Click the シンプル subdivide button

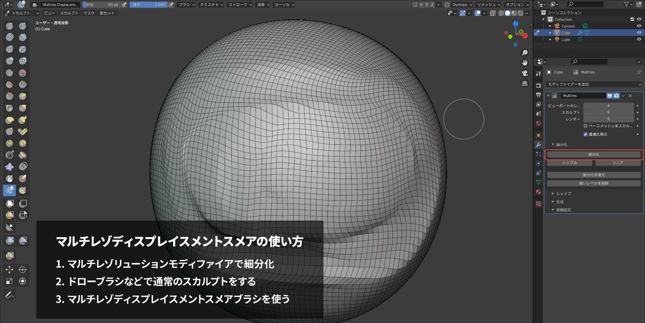pos(570,162)
